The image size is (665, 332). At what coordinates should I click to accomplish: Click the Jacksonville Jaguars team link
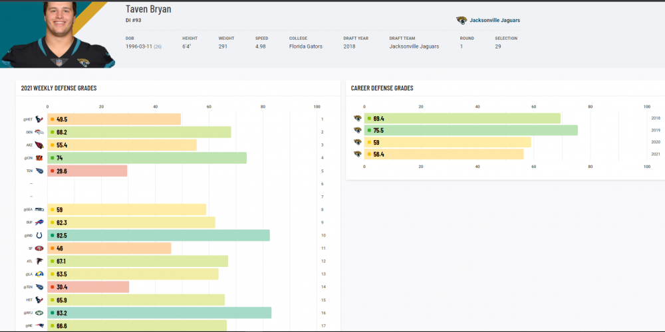[495, 21]
